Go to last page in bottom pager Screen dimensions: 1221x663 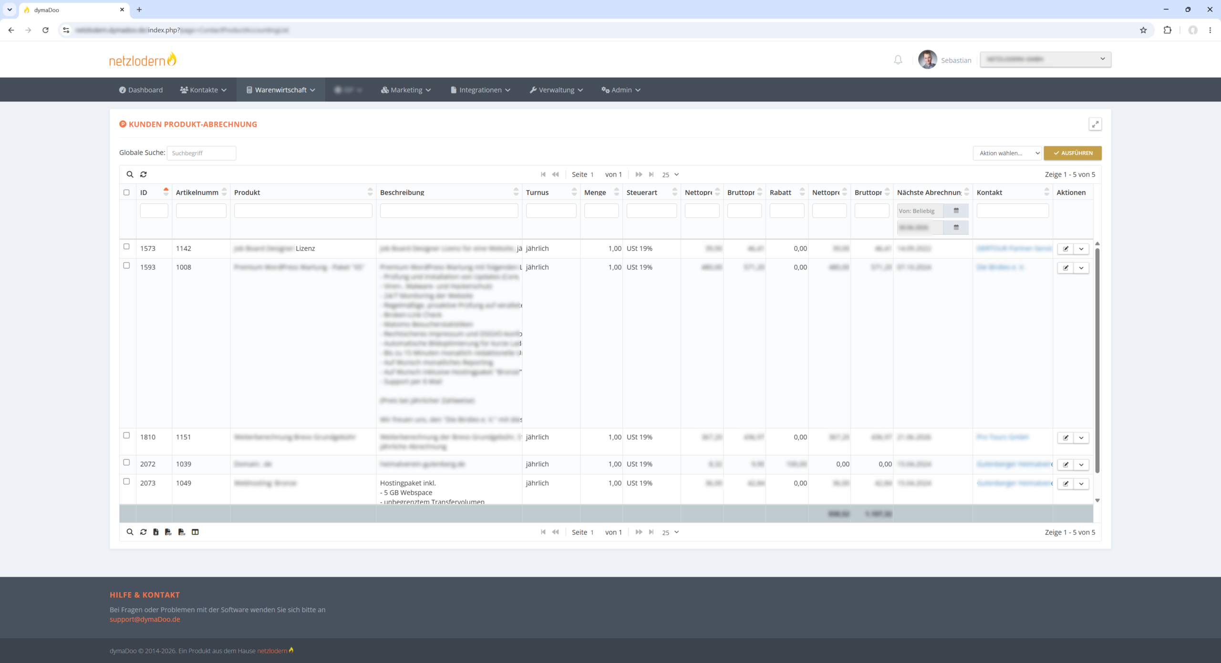(x=651, y=532)
